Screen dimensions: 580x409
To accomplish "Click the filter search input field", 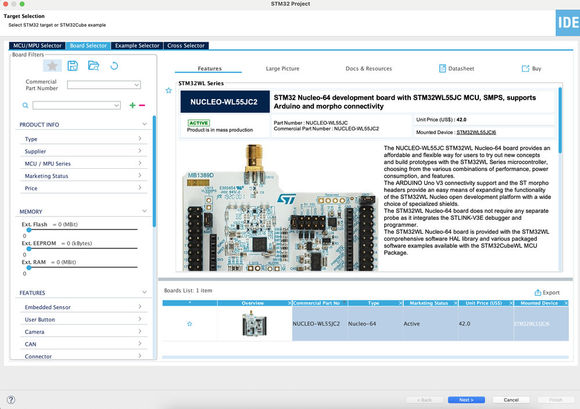I will pos(77,106).
